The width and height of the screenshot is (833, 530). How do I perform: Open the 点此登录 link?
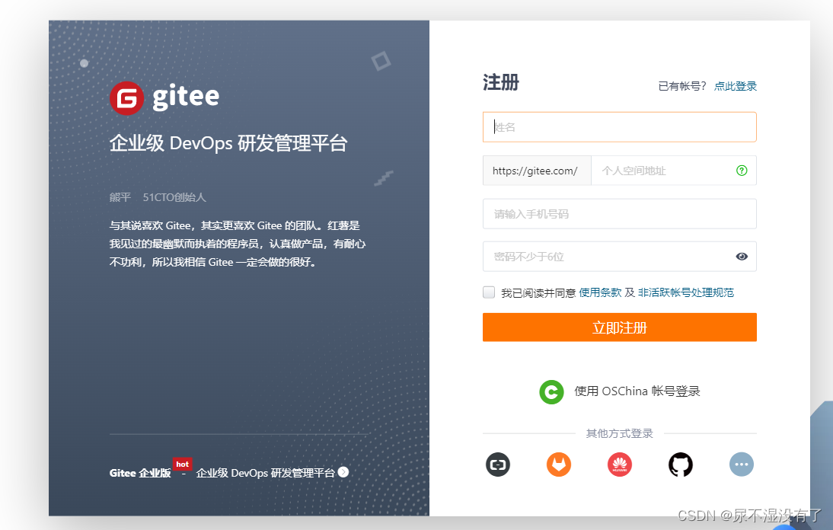tap(736, 86)
